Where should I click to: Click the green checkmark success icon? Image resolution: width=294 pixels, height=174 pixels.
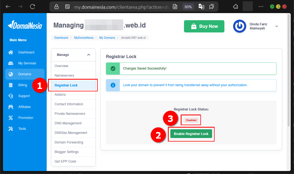[113, 68]
